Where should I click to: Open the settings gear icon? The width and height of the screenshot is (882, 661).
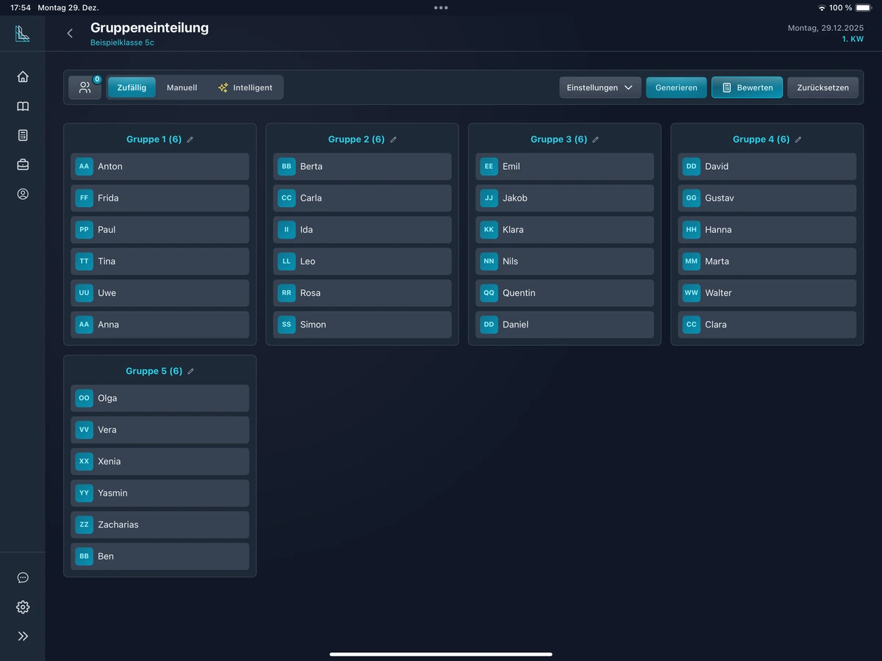tap(23, 607)
